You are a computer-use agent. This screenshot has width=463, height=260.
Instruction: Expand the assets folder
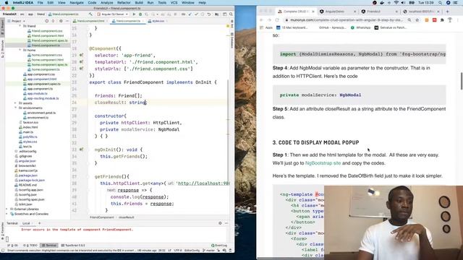coord(16,103)
